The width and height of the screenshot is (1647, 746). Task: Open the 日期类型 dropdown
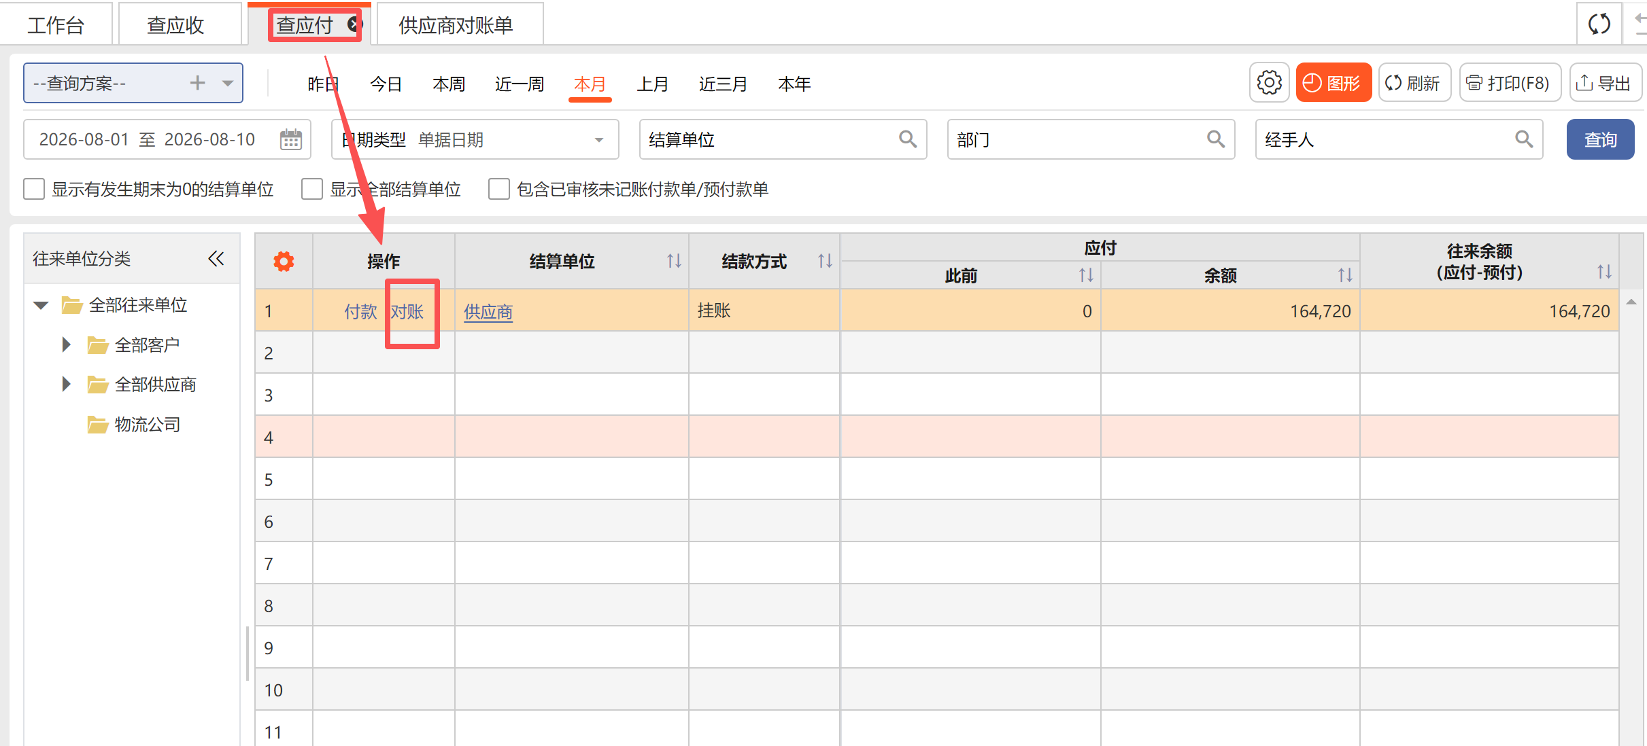[475, 139]
